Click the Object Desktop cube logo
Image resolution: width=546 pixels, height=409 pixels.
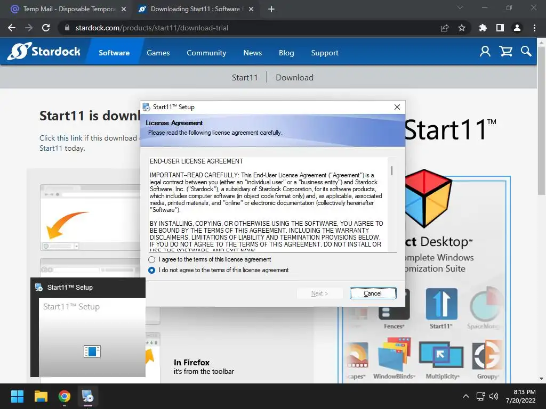(428, 198)
